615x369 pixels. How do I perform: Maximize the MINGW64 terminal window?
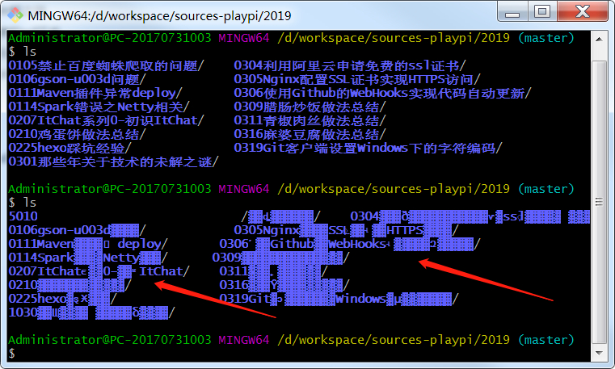pos(542,11)
